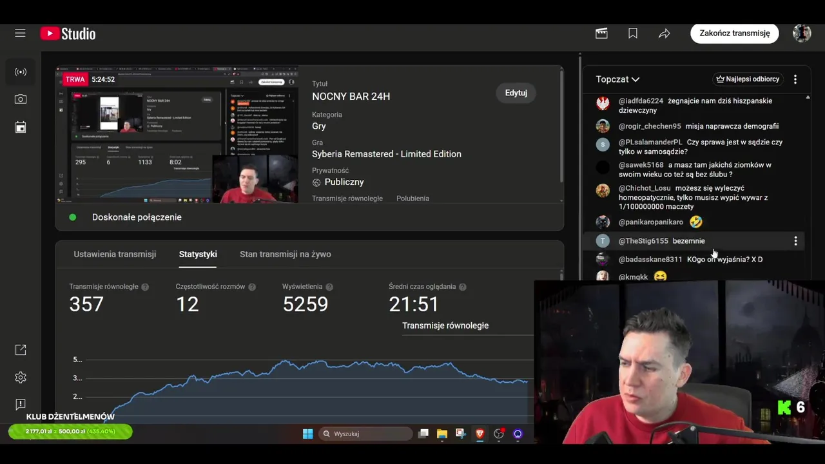Image resolution: width=825 pixels, height=464 pixels.
Task: Open the settings gear in sidebar
Action: click(21, 377)
